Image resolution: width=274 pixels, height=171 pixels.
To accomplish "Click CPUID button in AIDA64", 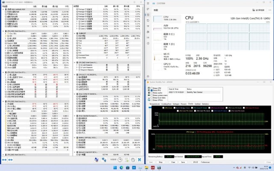I will (195, 162).
